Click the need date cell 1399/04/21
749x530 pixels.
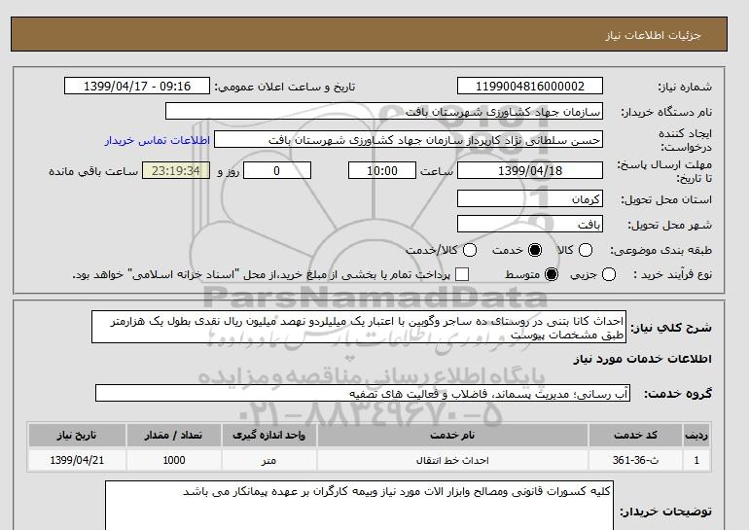click(77, 460)
